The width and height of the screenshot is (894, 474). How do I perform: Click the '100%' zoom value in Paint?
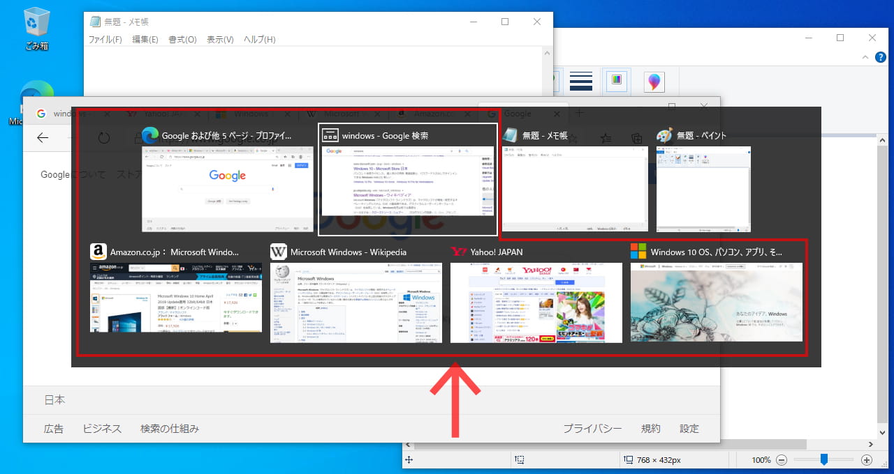point(761,460)
